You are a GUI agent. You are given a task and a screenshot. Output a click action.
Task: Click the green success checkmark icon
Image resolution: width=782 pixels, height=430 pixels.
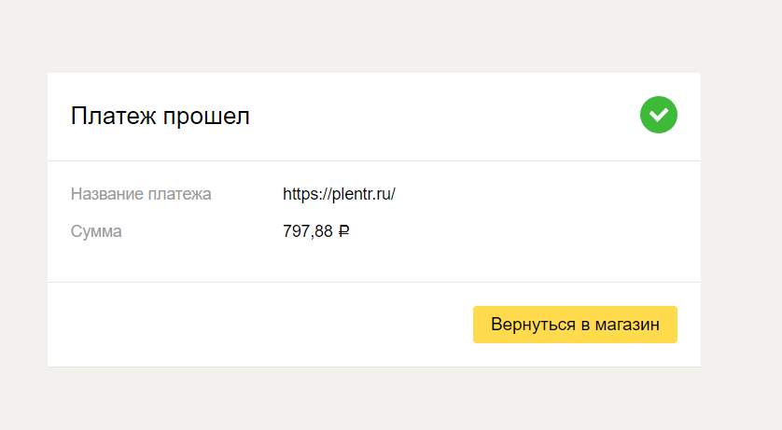(658, 115)
